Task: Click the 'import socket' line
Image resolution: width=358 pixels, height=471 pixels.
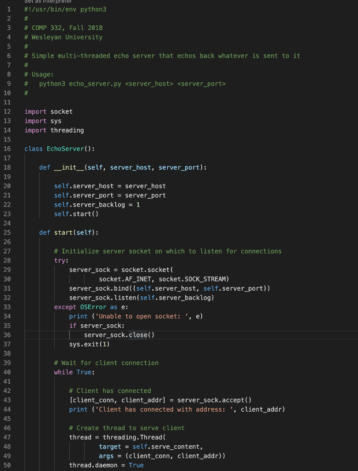Action: click(48, 111)
